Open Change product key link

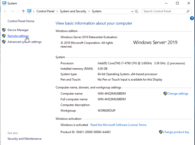(x=176, y=132)
